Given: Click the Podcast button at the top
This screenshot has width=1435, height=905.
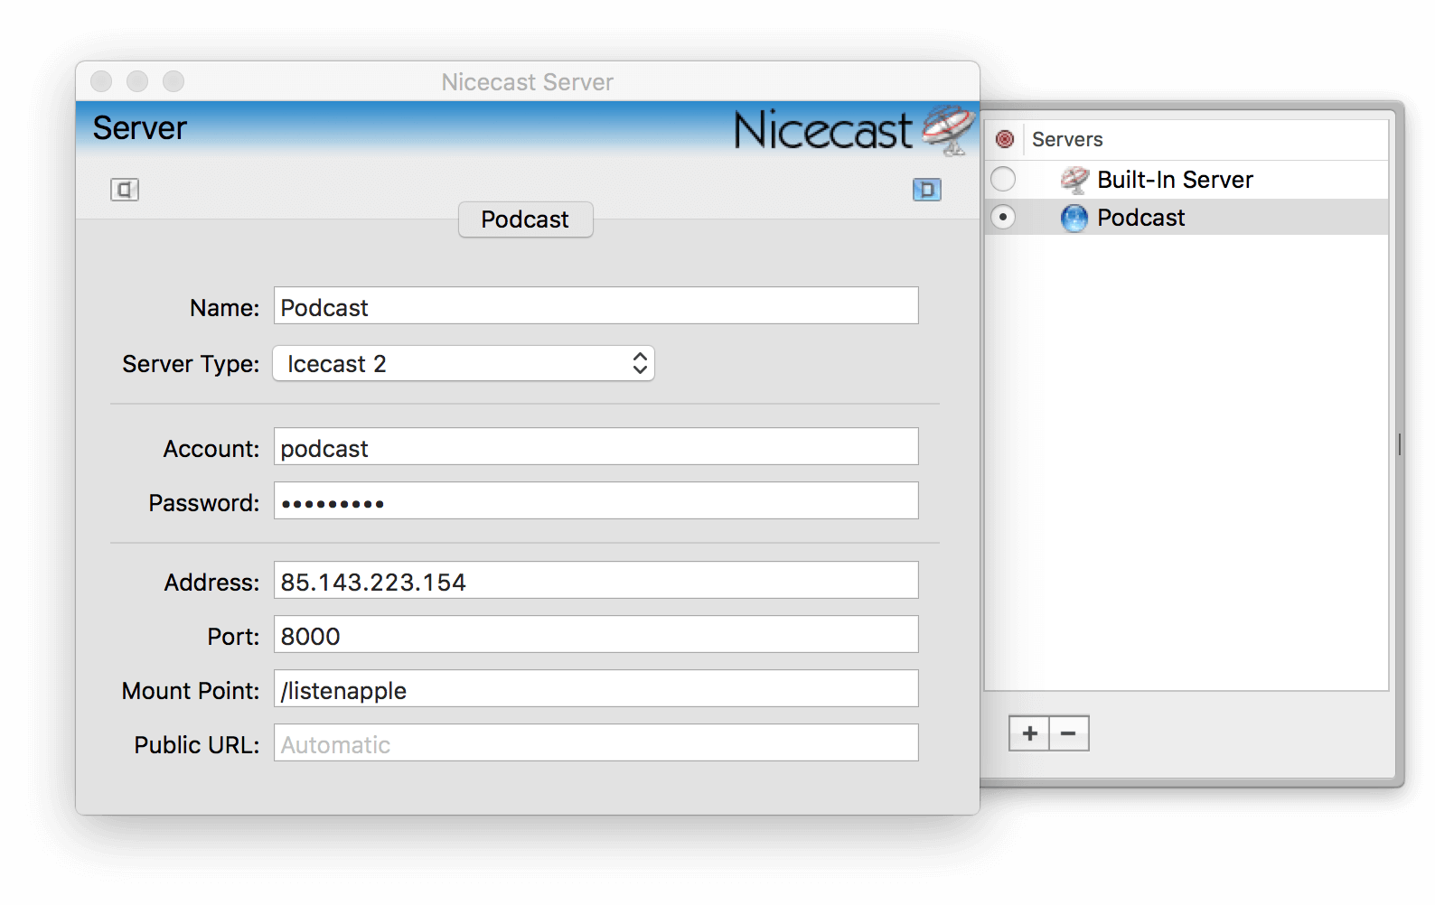Looking at the screenshot, I should (x=525, y=219).
